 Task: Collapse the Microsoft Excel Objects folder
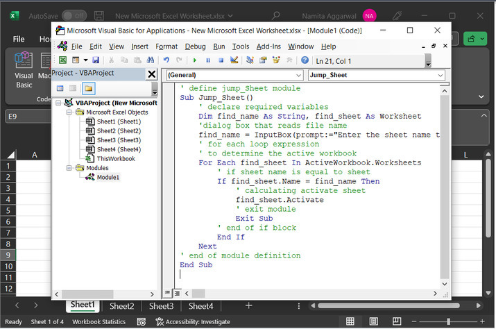pyautogui.click(x=69, y=112)
